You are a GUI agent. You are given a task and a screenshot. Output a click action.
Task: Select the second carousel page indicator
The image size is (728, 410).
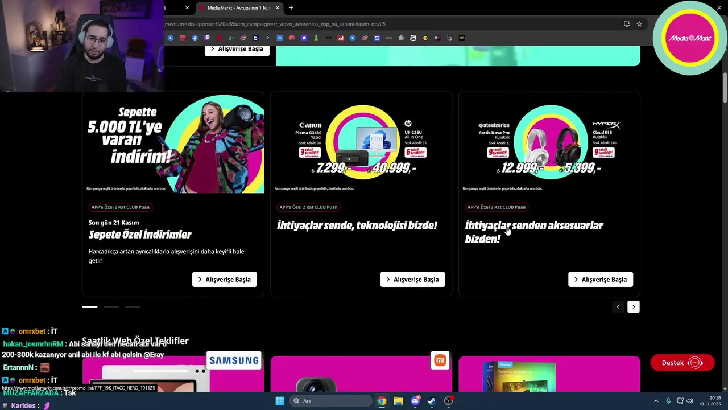(x=111, y=307)
